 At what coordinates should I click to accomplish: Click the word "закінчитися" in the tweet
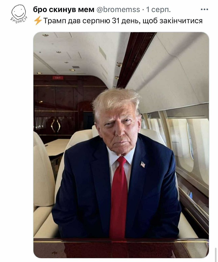[x=181, y=21]
